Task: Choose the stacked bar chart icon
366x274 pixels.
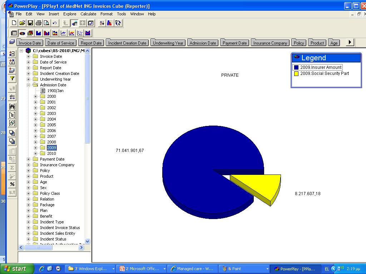Action: pos(55,33)
